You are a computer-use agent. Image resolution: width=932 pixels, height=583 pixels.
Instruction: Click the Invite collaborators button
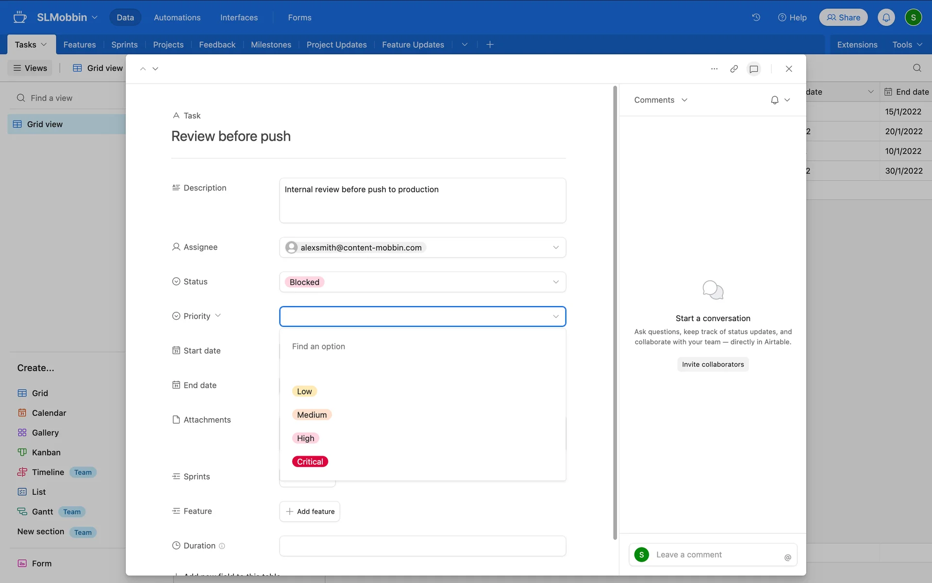tap(713, 364)
